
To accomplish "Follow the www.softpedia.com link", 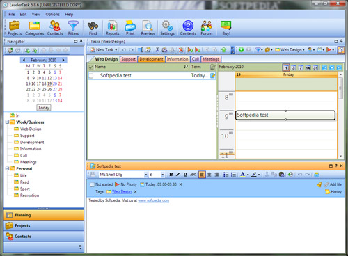I will point(153,200).
